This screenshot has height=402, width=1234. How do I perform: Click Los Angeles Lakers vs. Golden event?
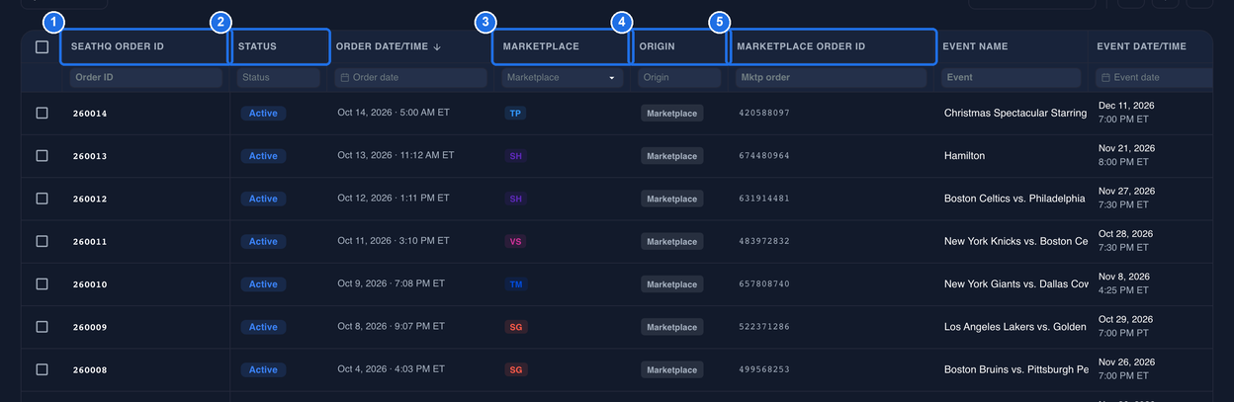[x=1016, y=327]
